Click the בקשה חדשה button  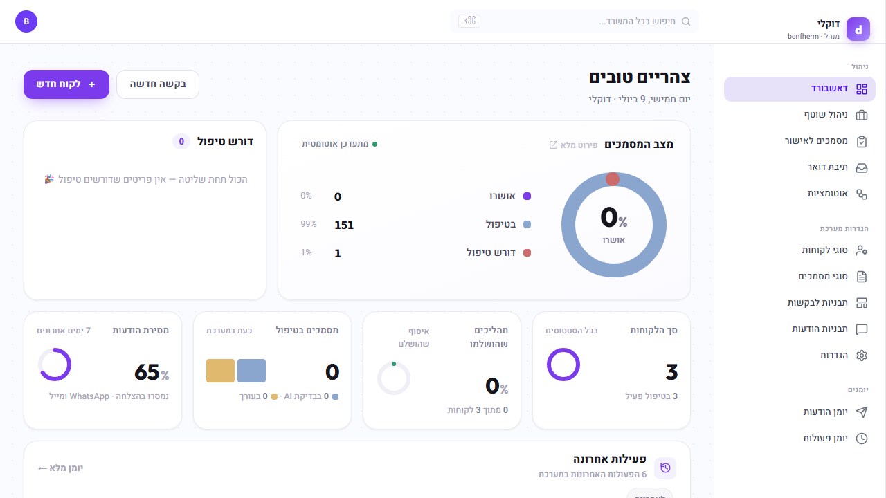(158, 84)
